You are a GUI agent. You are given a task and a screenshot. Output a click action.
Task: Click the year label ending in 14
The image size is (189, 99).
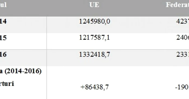[3, 21]
